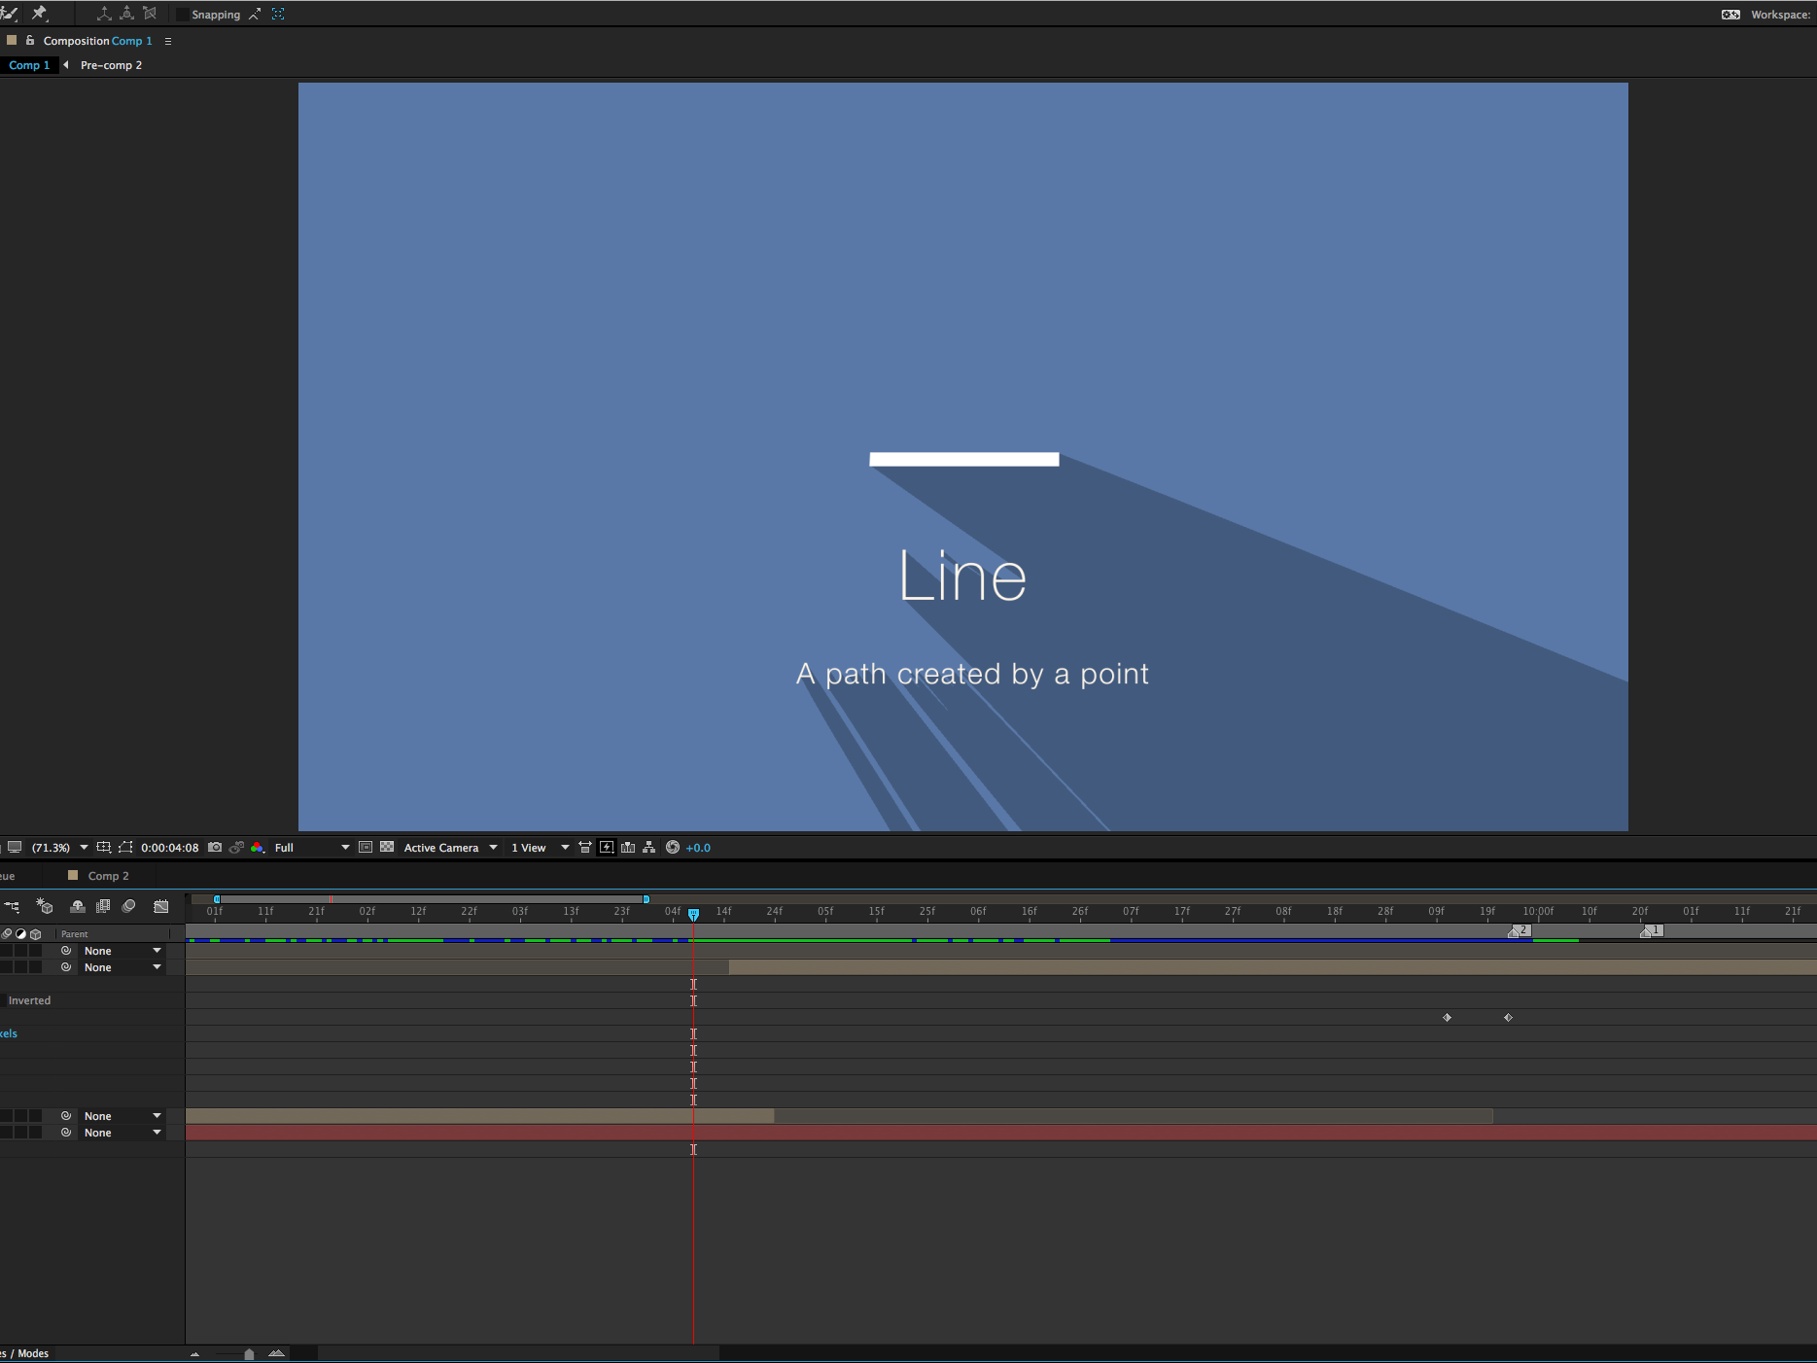Toggle the transparency grid checkerboard icon

click(x=387, y=848)
